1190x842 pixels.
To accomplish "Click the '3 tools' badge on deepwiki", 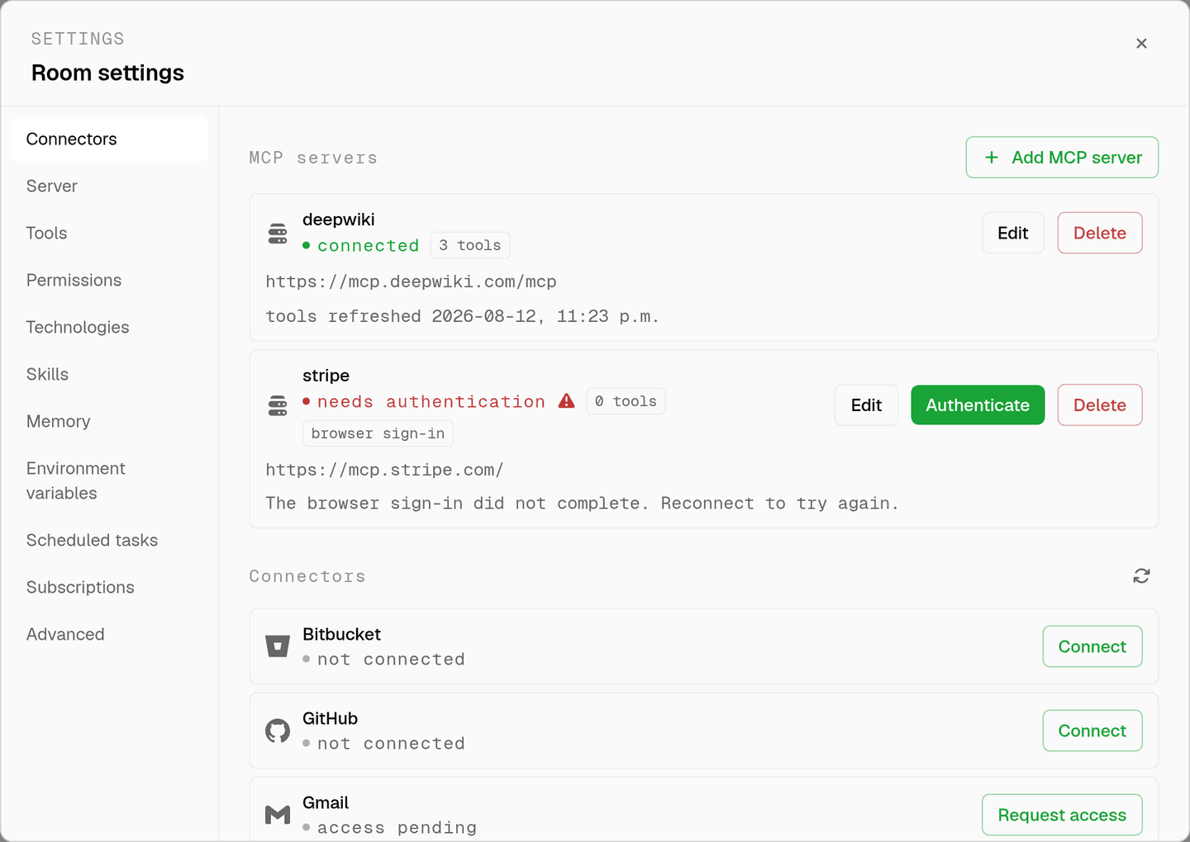I will [x=470, y=245].
